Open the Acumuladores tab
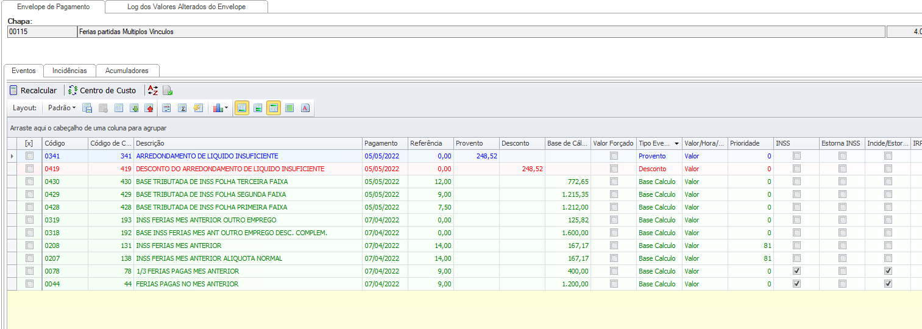 pos(127,71)
